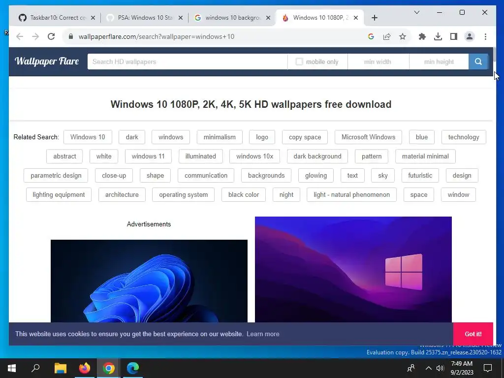Choose the Microsoft Windows tag
The image size is (504, 378).
coord(368,137)
